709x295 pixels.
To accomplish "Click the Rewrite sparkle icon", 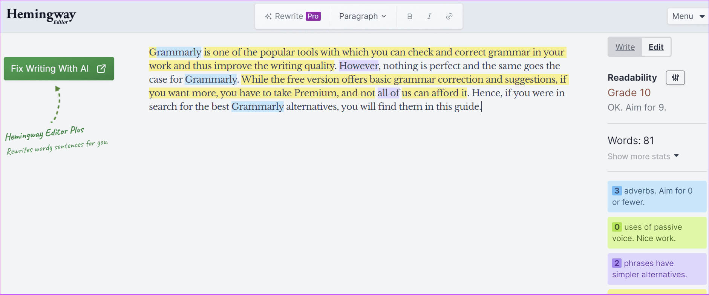I will 268,16.
